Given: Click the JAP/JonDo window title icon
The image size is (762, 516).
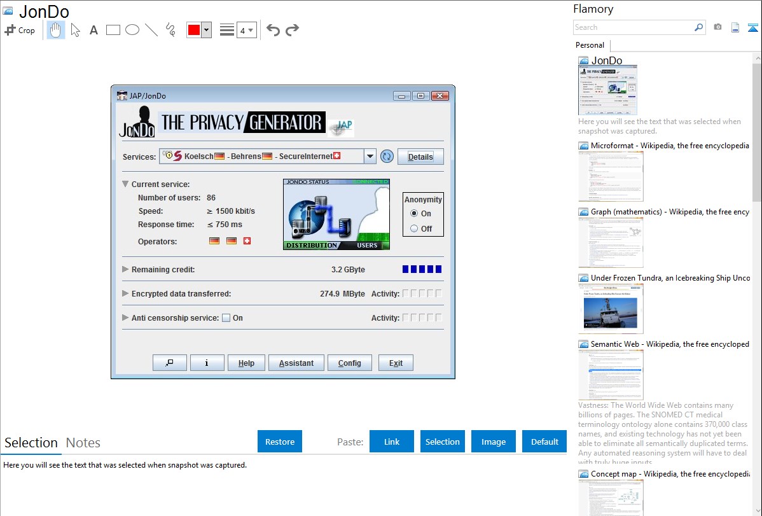Looking at the screenshot, I should coord(122,96).
